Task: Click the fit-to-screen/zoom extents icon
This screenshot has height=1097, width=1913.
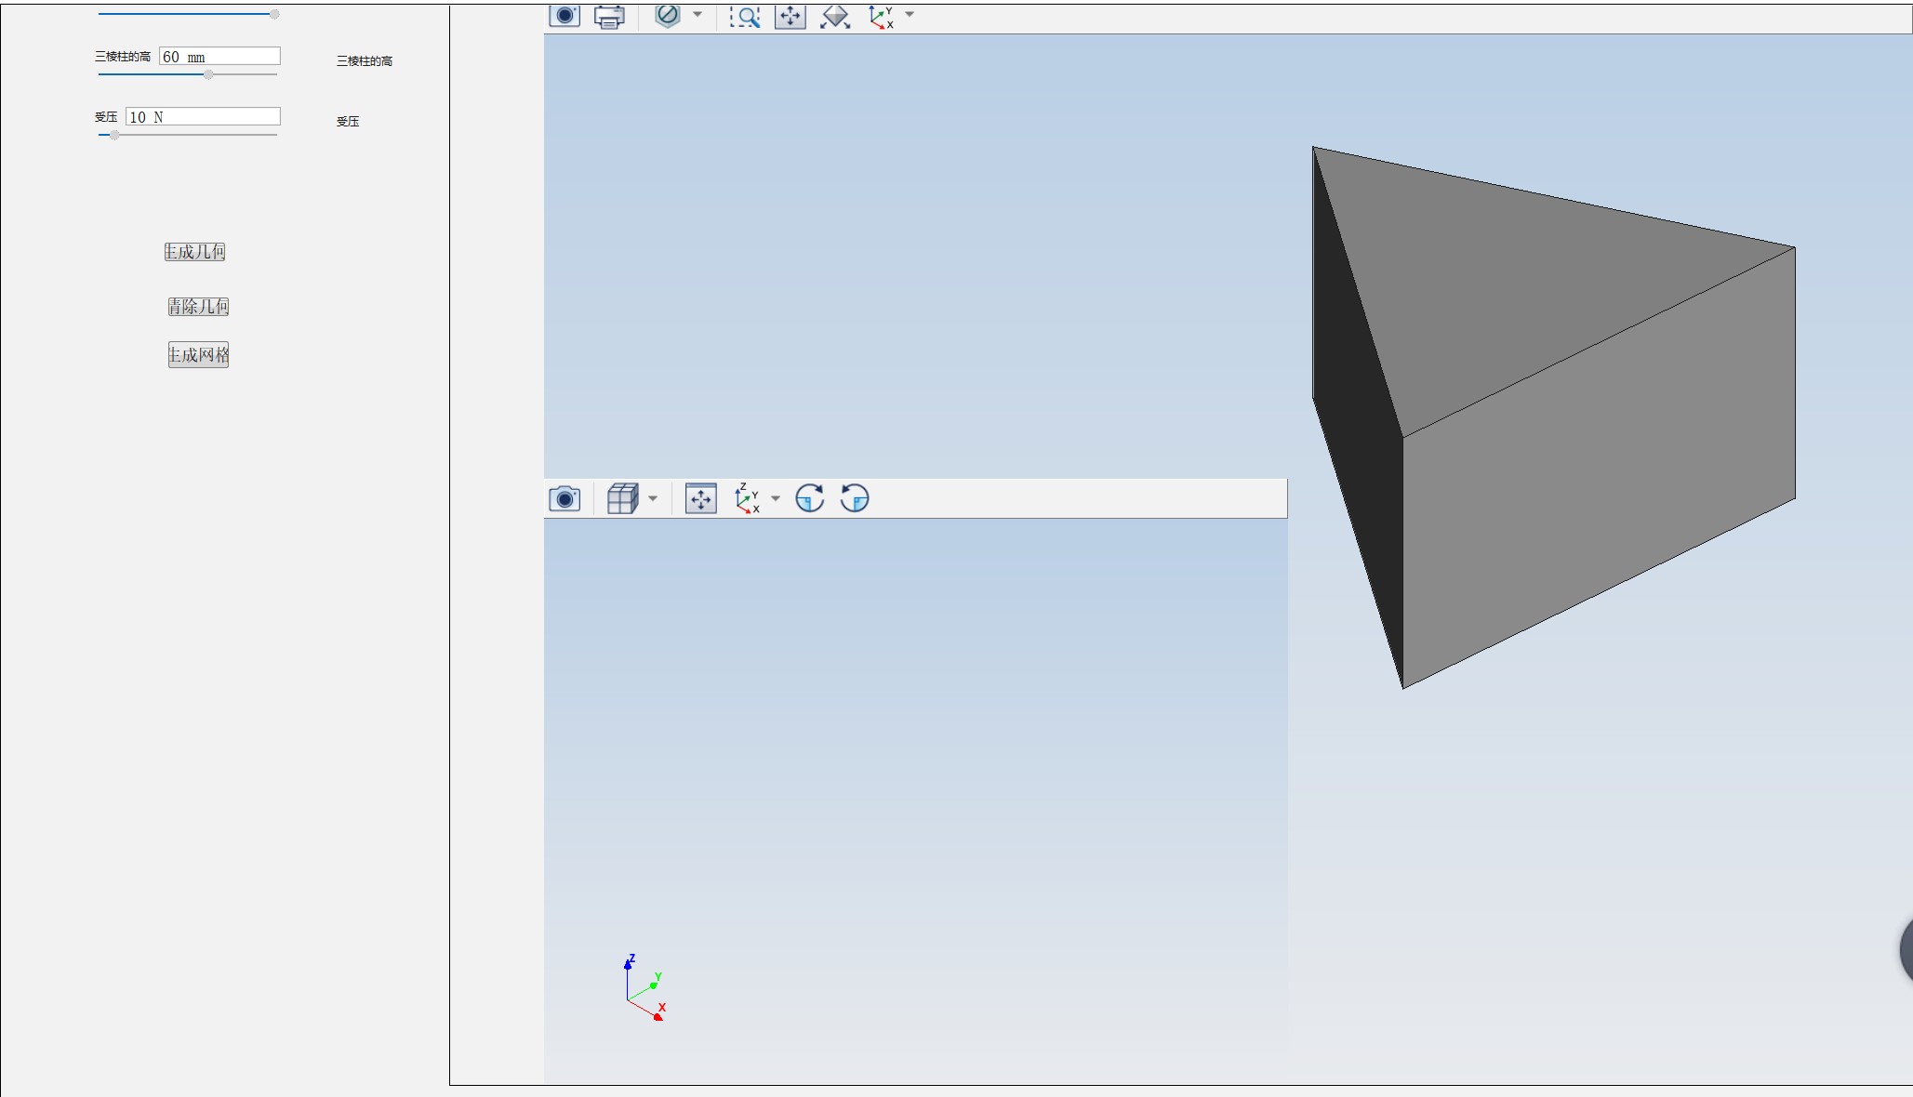Action: pos(789,16)
